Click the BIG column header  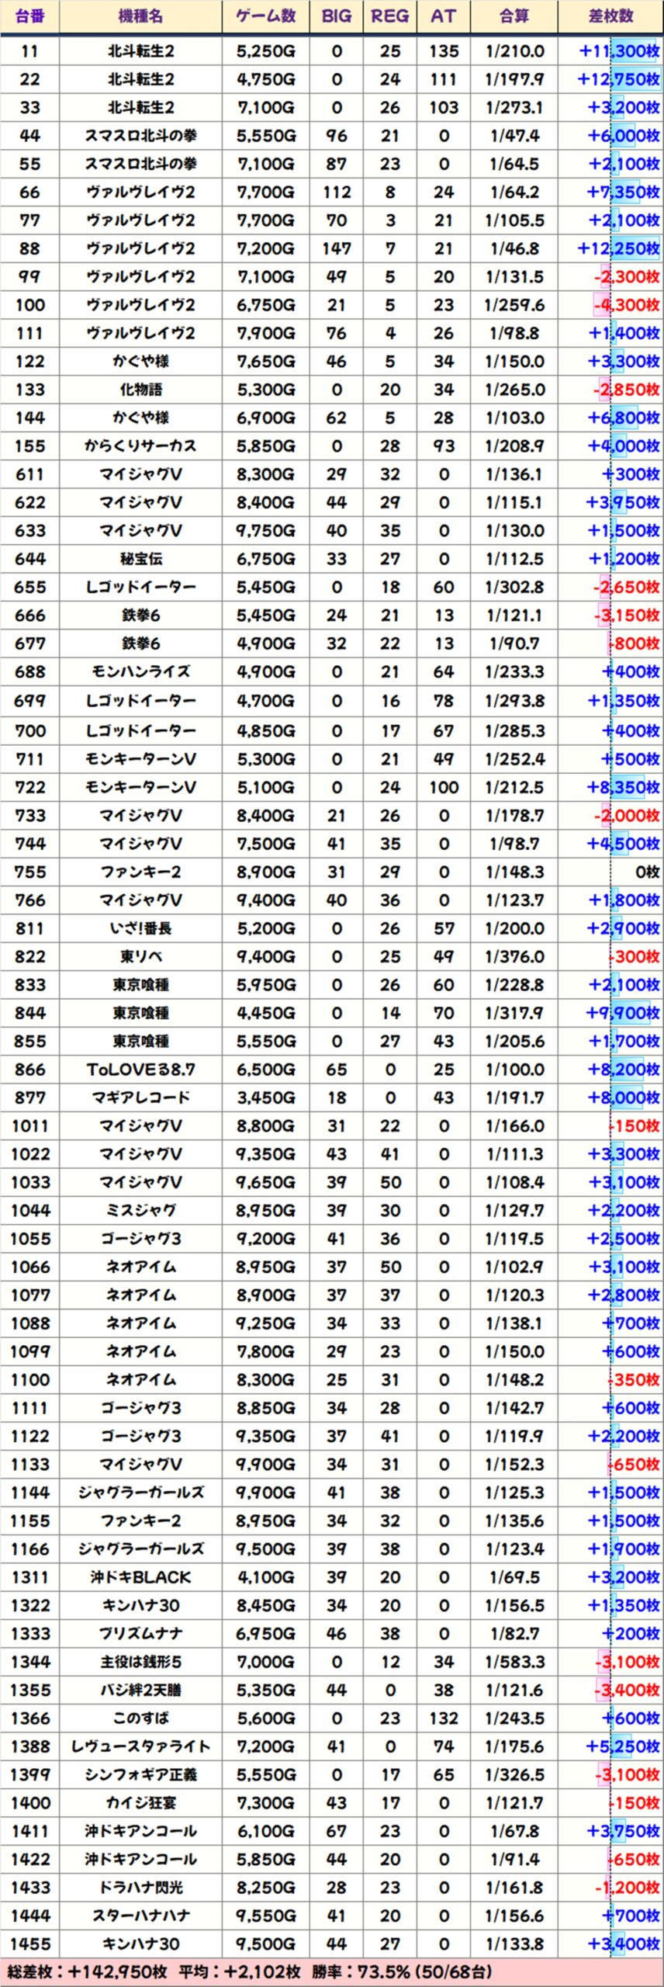point(336,16)
